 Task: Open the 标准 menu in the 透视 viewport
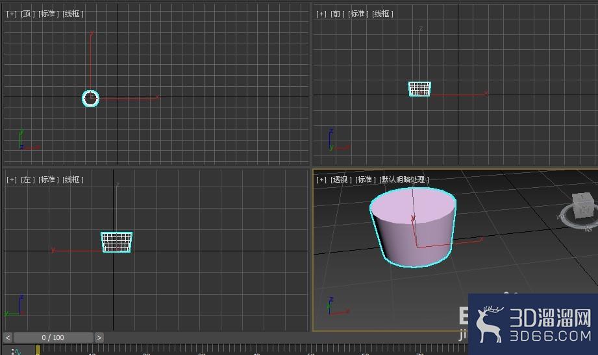(x=366, y=179)
